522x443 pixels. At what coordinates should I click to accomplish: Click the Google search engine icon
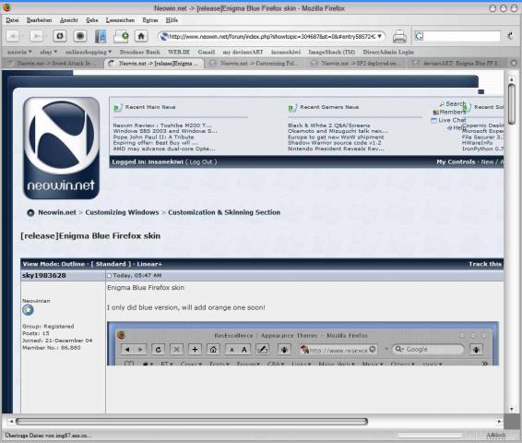click(x=419, y=36)
